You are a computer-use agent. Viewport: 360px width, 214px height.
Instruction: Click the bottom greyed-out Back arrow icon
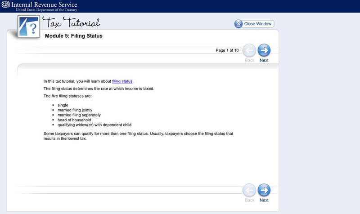(249, 190)
